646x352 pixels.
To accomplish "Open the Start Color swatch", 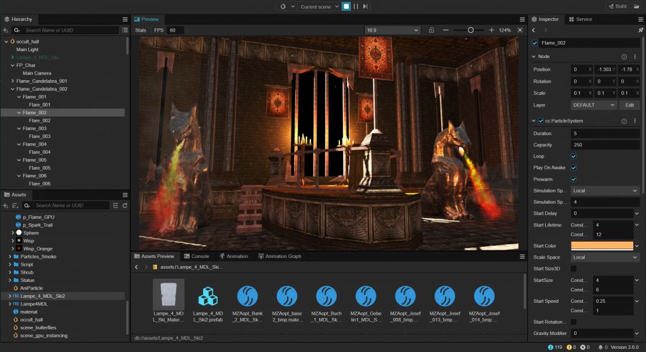I will coord(602,245).
